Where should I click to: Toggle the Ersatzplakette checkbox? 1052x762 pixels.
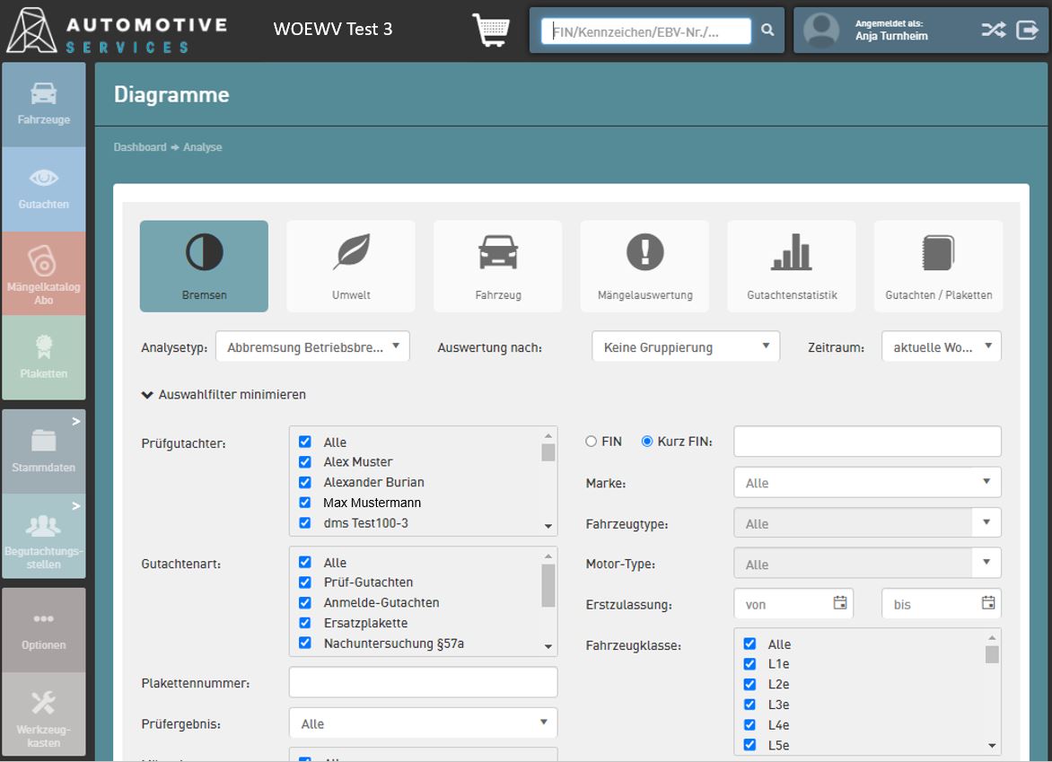click(x=305, y=623)
